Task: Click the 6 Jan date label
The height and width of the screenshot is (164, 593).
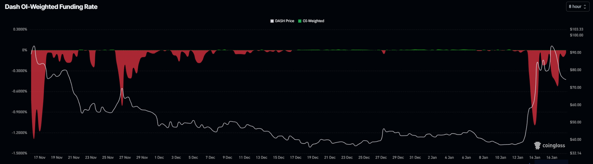Action: pos(466,157)
